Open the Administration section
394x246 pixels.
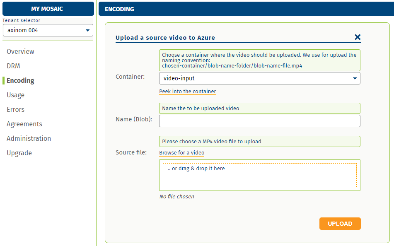29,138
